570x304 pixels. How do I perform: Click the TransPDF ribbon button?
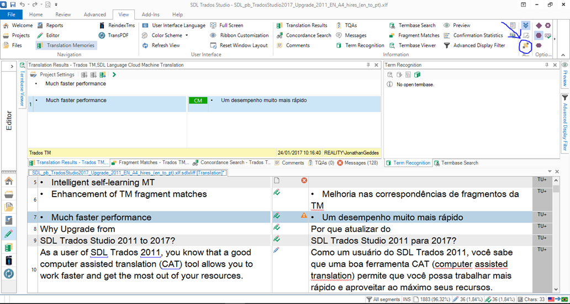[x=114, y=35]
